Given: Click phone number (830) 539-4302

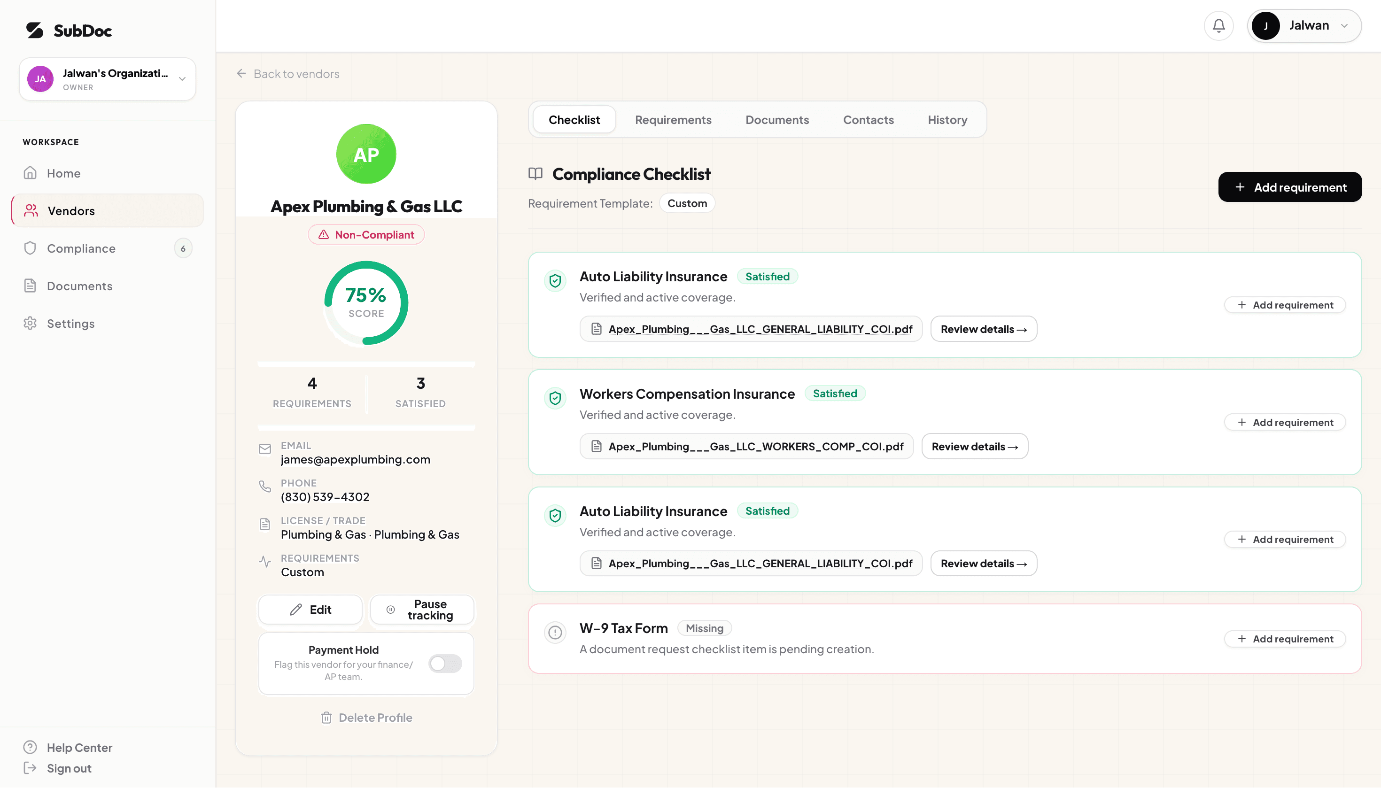Looking at the screenshot, I should (325, 497).
